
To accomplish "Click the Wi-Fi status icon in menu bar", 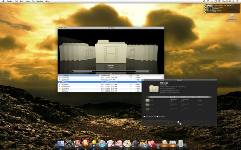I will 219,1.
